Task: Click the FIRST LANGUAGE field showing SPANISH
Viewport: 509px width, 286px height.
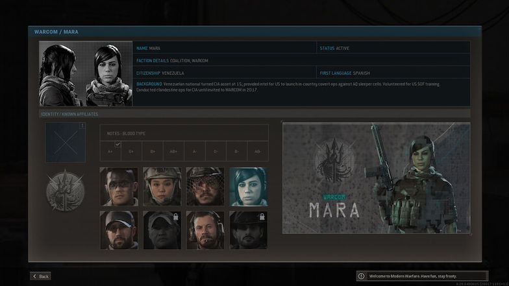Action: (x=393, y=73)
